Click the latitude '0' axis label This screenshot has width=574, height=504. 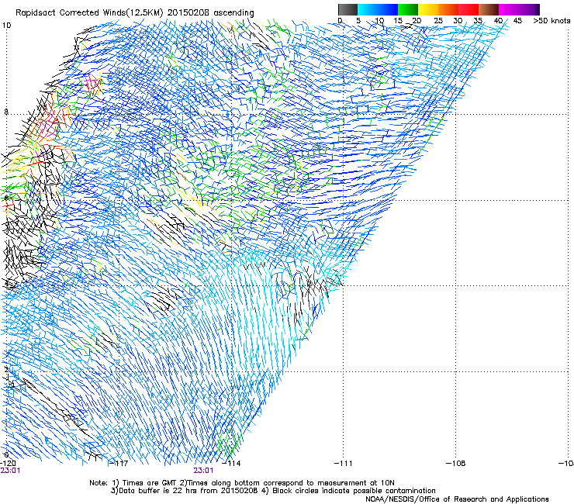coord(6,455)
